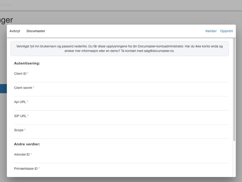Viewport: 242px width, 182px height.
Task: Click the Autentisering section heading
Action: (x=27, y=63)
